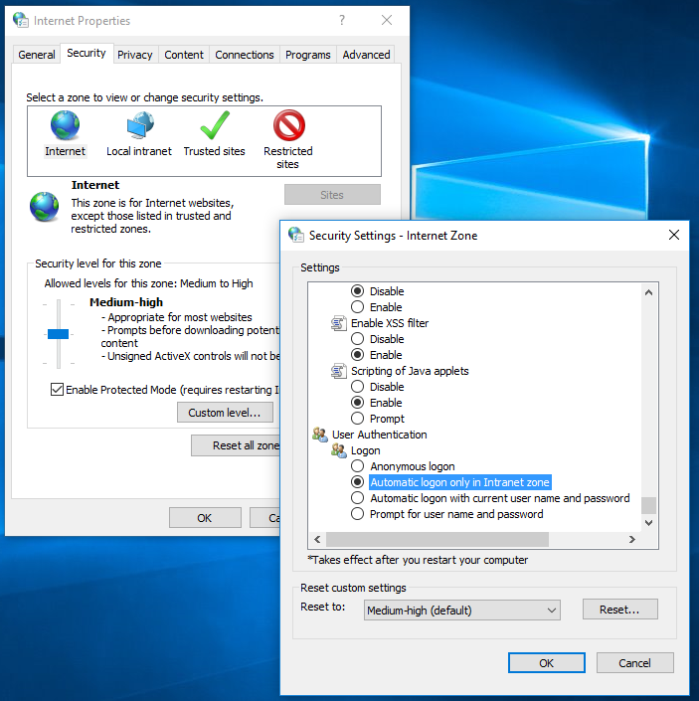Click the Enable XSS filter icon
The image size is (699, 701).
339,323
